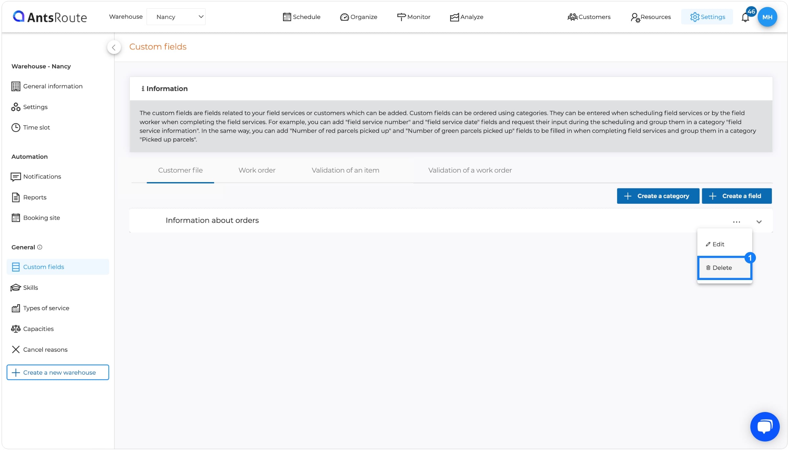Click Create a new warehouse button
This screenshot has width=789, height=450.
point(58,372)
